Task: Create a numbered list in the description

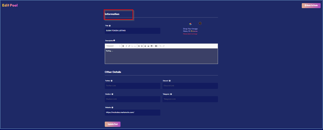Action: [x=135, y=46]
